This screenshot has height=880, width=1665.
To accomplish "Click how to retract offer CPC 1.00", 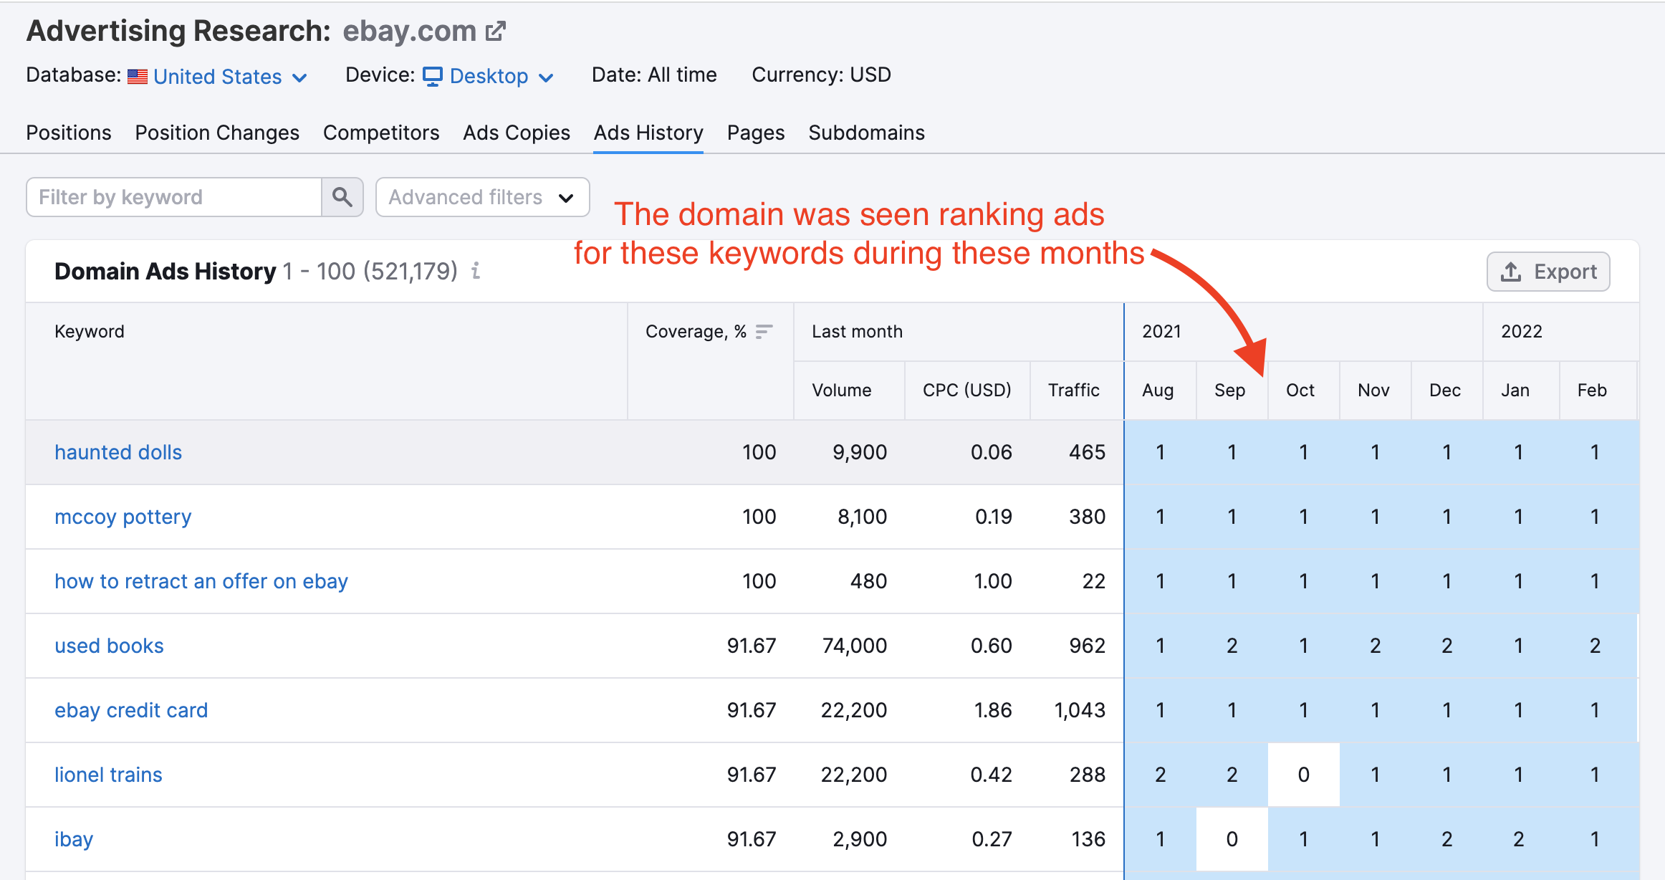I will click(993, 581).
